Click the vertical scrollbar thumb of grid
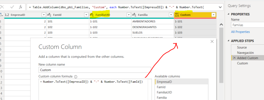The height and width of the screenshot is (100, 264). (221, 55)
